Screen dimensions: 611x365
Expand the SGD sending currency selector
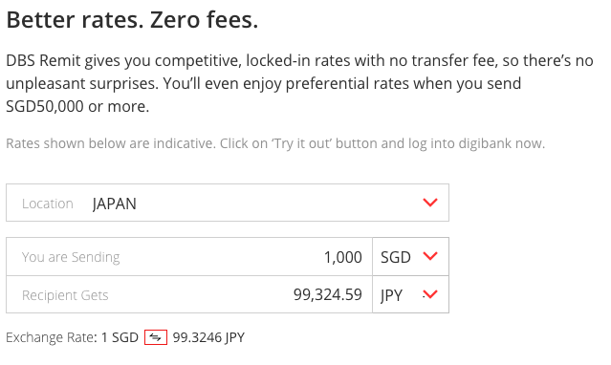[x=410, y=257]
